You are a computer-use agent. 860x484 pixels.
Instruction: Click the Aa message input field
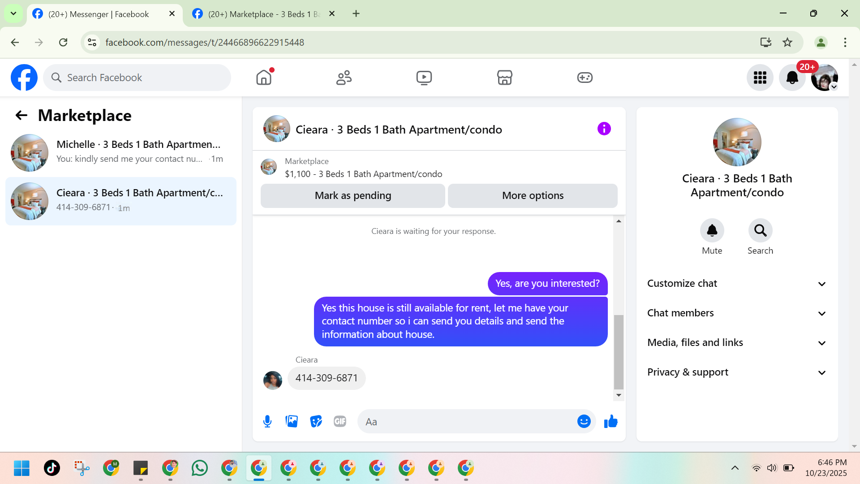coord(466,422)
